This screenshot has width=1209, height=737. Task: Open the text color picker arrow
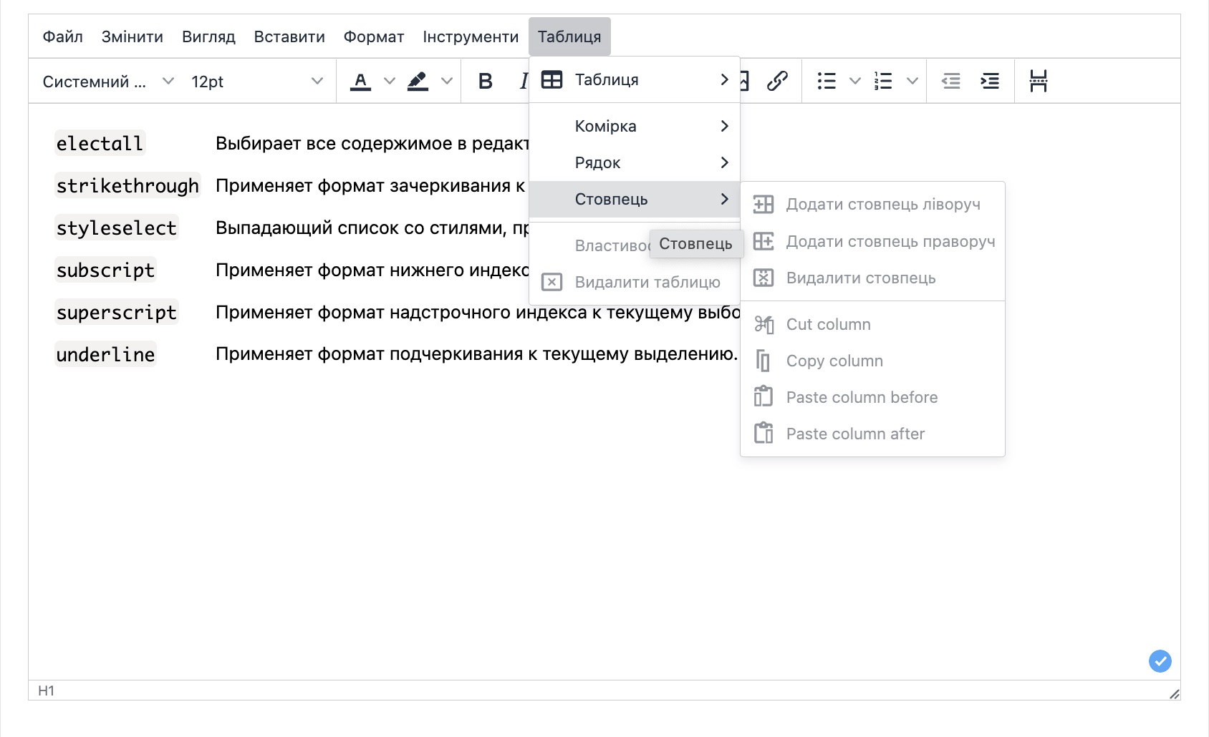click(389, 82)
